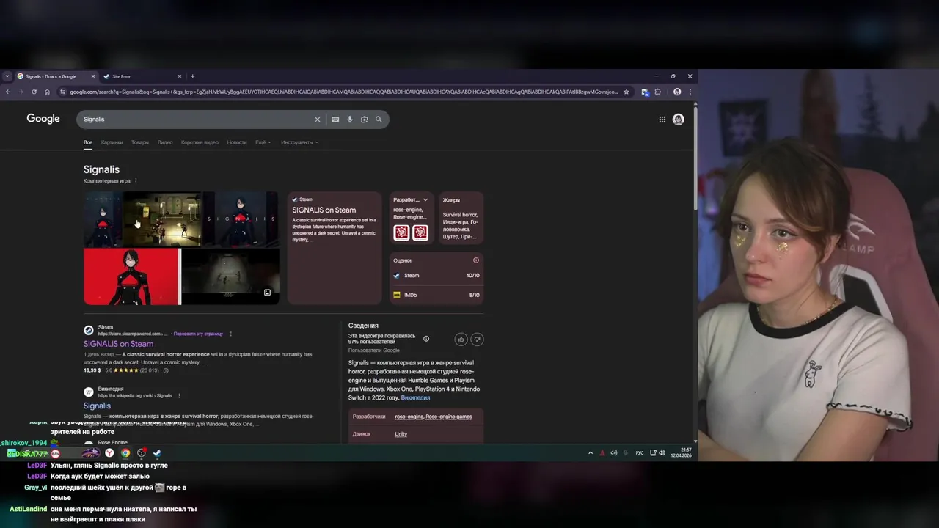Open more options for Steam search result
939x528 pixels.
pos(231,334)
